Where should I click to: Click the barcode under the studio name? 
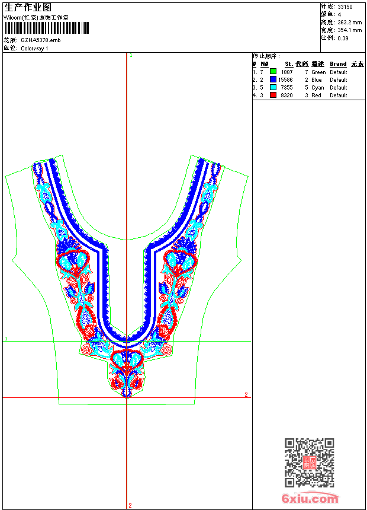click(47, 28)
